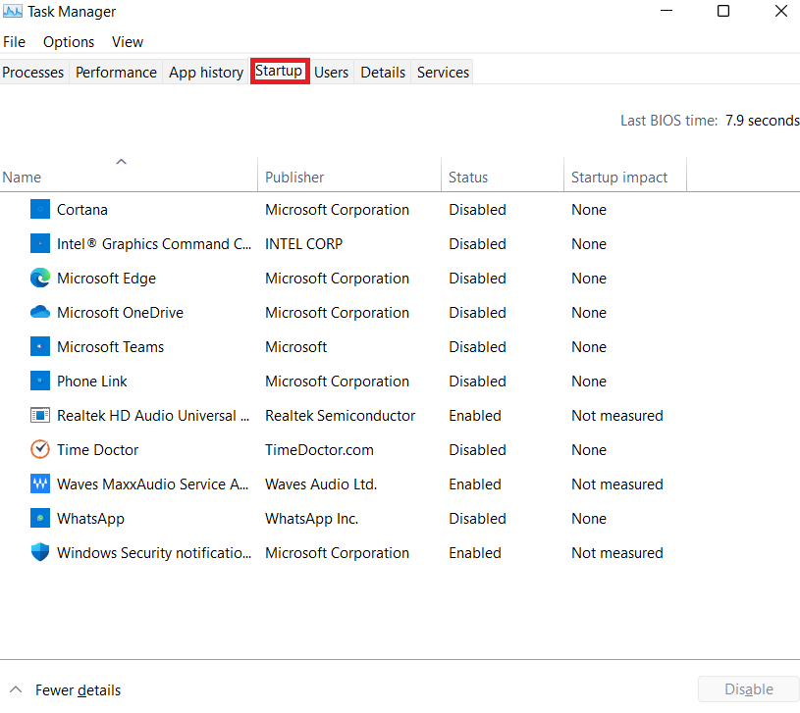Image resolution: width=800 pixels, height=713 pixels.
Task: Select the Time Doctor entry name
Action: (97, 450)
